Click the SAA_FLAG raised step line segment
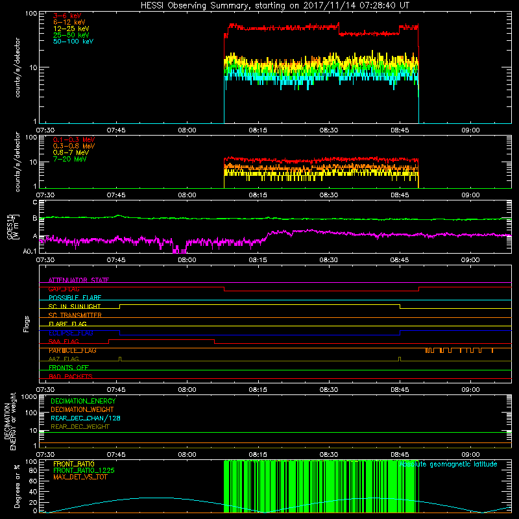Screen dimensions: 519x519 [162, 339]
